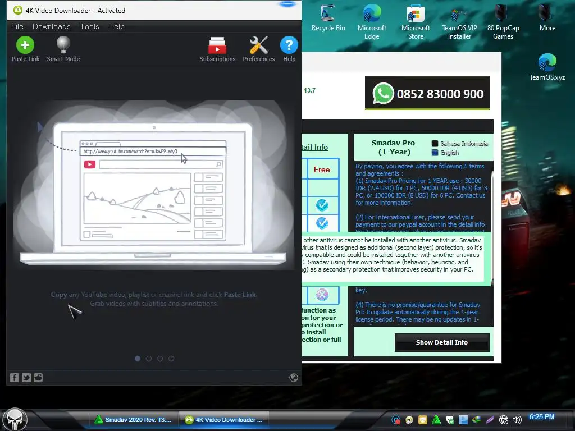Click the 6:25 PM clock
Image resolution: width=575 pixels, height=431 pixels.
click(542, 417)
